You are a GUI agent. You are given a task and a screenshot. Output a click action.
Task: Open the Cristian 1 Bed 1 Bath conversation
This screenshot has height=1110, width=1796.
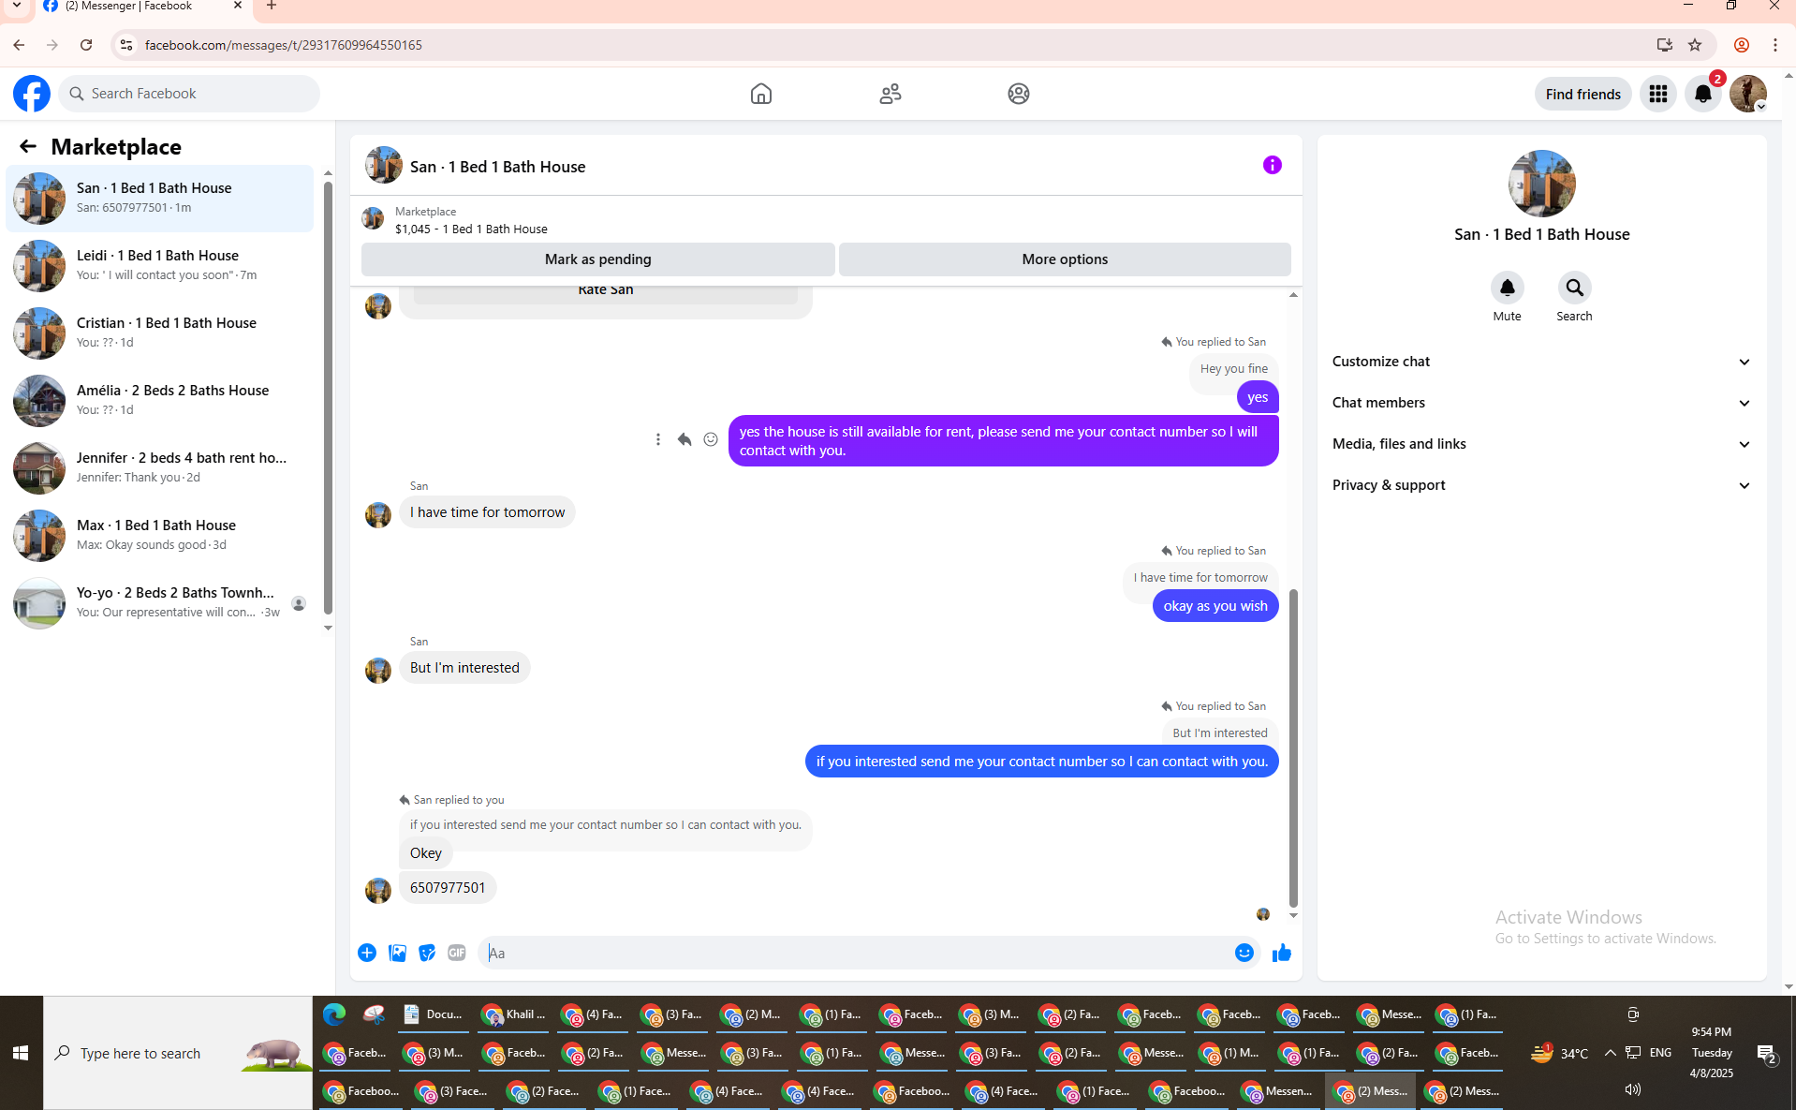160,333
